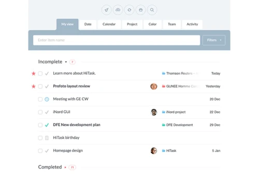
Task: Collapse the Incomplete section arrow
Action: point(66,62)
